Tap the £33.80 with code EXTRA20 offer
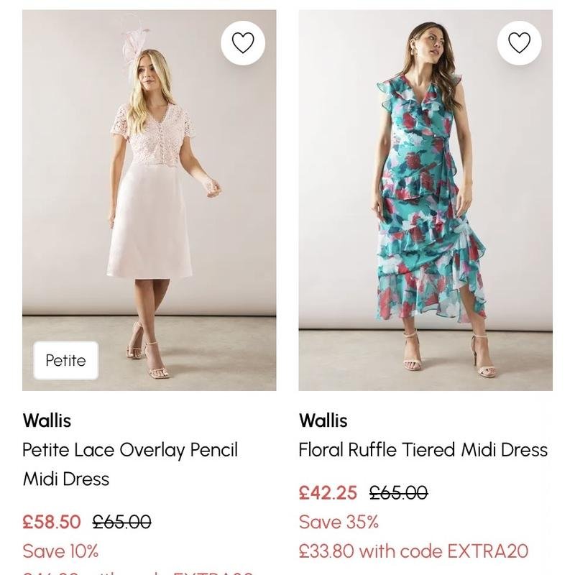The image size is (575, 575). (413, 551)
